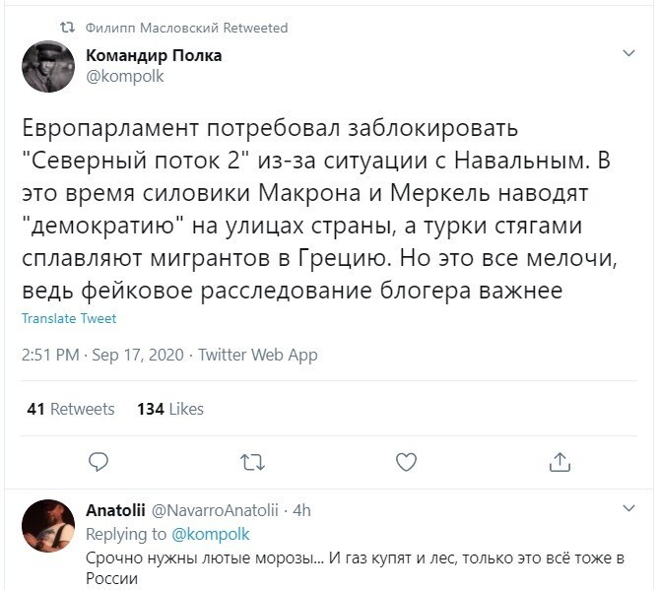The image size is (659, 590).
Task: Open Командир Полка profile avatar
Action: (48, 66)
